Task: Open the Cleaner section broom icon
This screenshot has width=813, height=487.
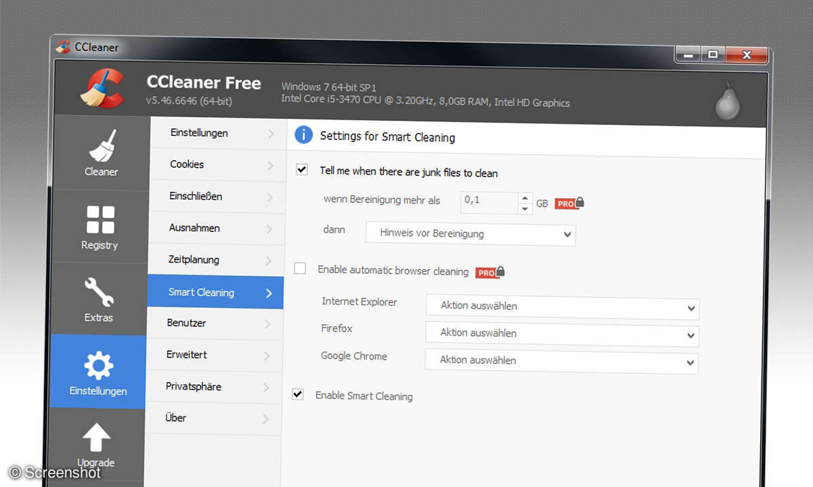Action: pyautogui.click(x=103, y=145)
